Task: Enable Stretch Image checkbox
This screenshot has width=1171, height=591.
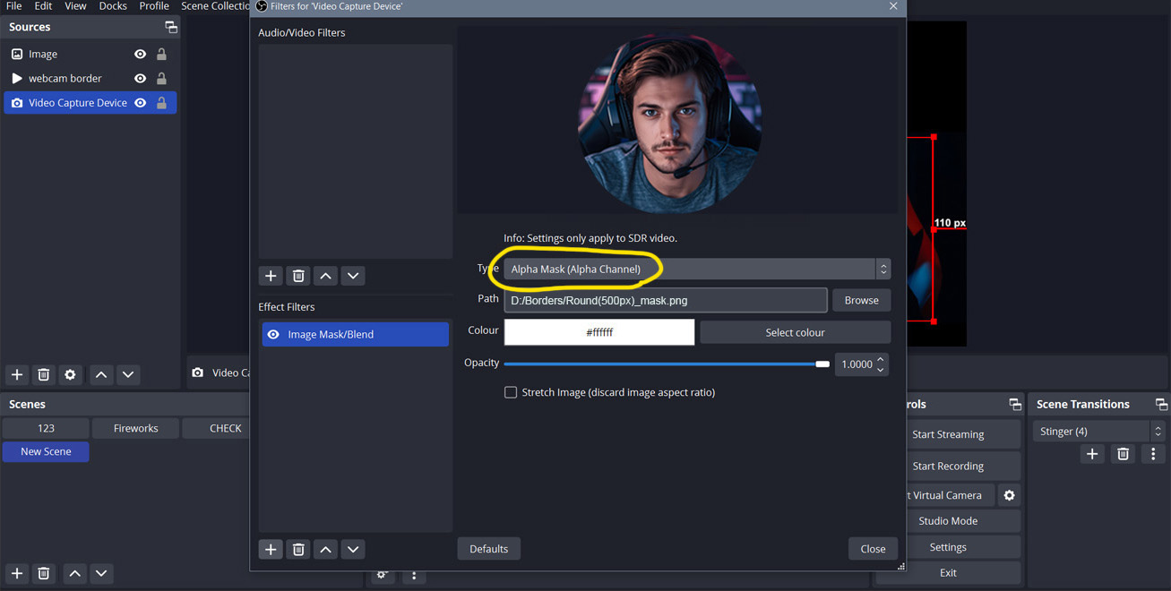Action: pyautogui.click(x=511, y=392)
